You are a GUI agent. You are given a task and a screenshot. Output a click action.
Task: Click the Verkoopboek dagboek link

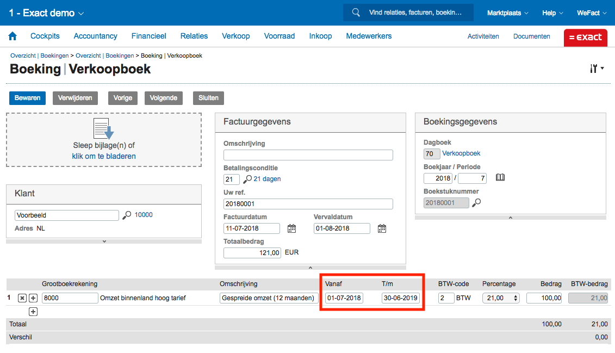[461, 153]
